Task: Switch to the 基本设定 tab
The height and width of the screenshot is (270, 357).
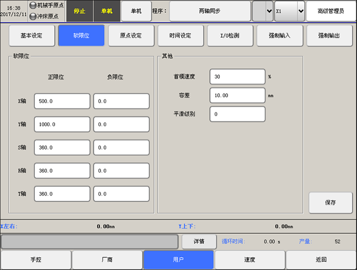Action: pyautogui.click(x=32, y=36)
